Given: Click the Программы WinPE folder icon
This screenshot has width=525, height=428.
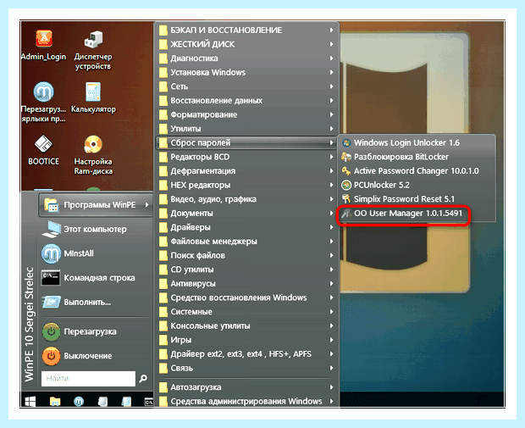Looking at the screenshot, I should [x=52, y=205].
